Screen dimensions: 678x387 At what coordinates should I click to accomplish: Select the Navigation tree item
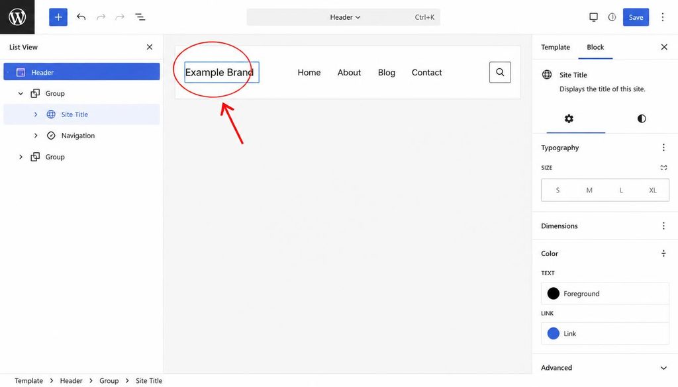78,136
